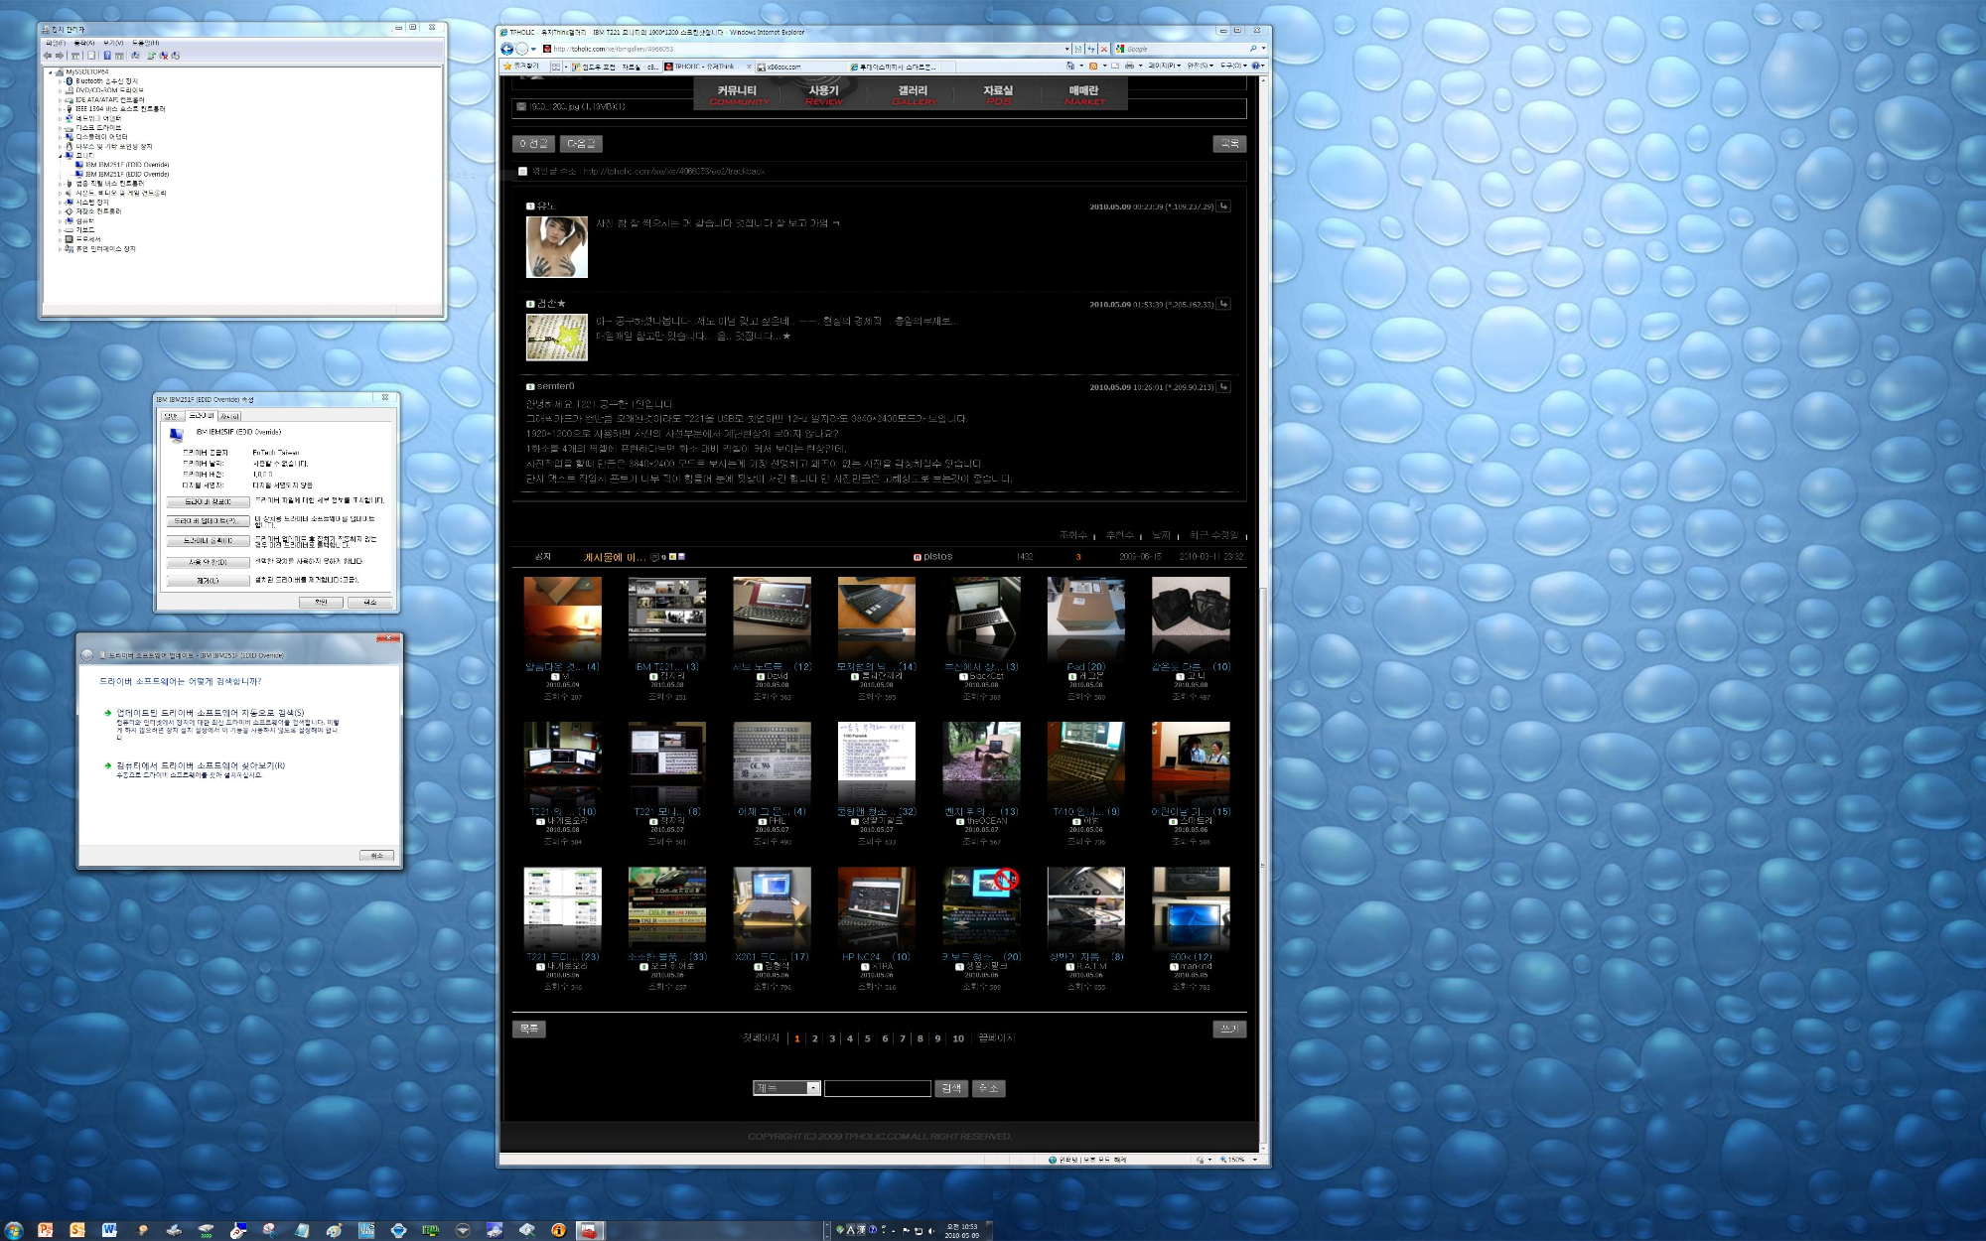Open 동작(A) menu in Device Manager
Viewport: 1986px width, 1241px height.
pyautogui.click(x=84, y=43)
